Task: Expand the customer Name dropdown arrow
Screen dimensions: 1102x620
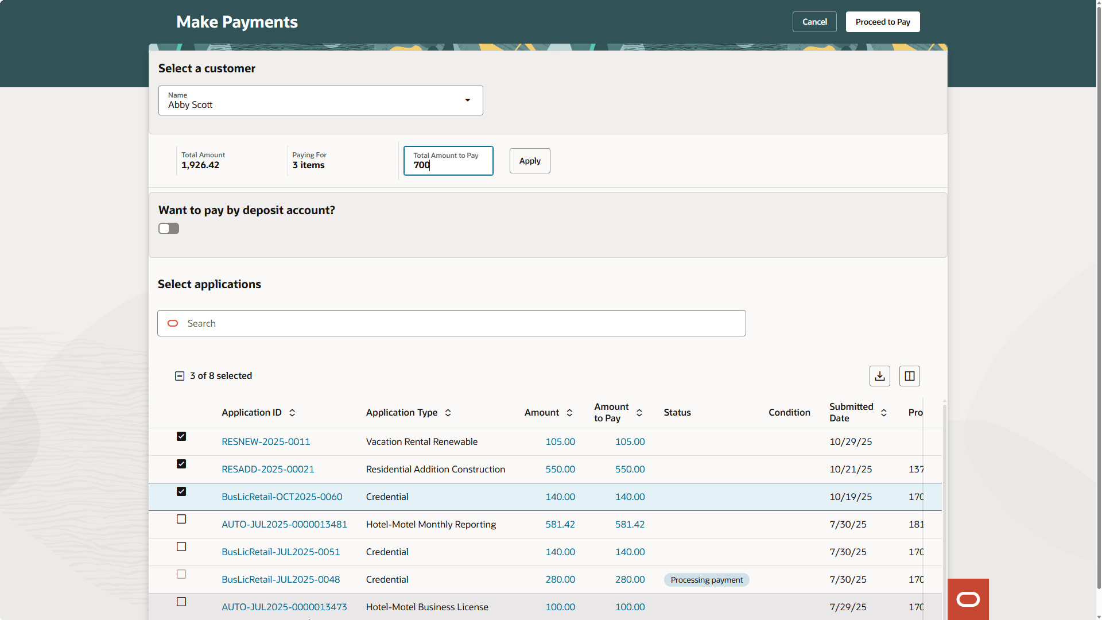Action: pos(467,100)
